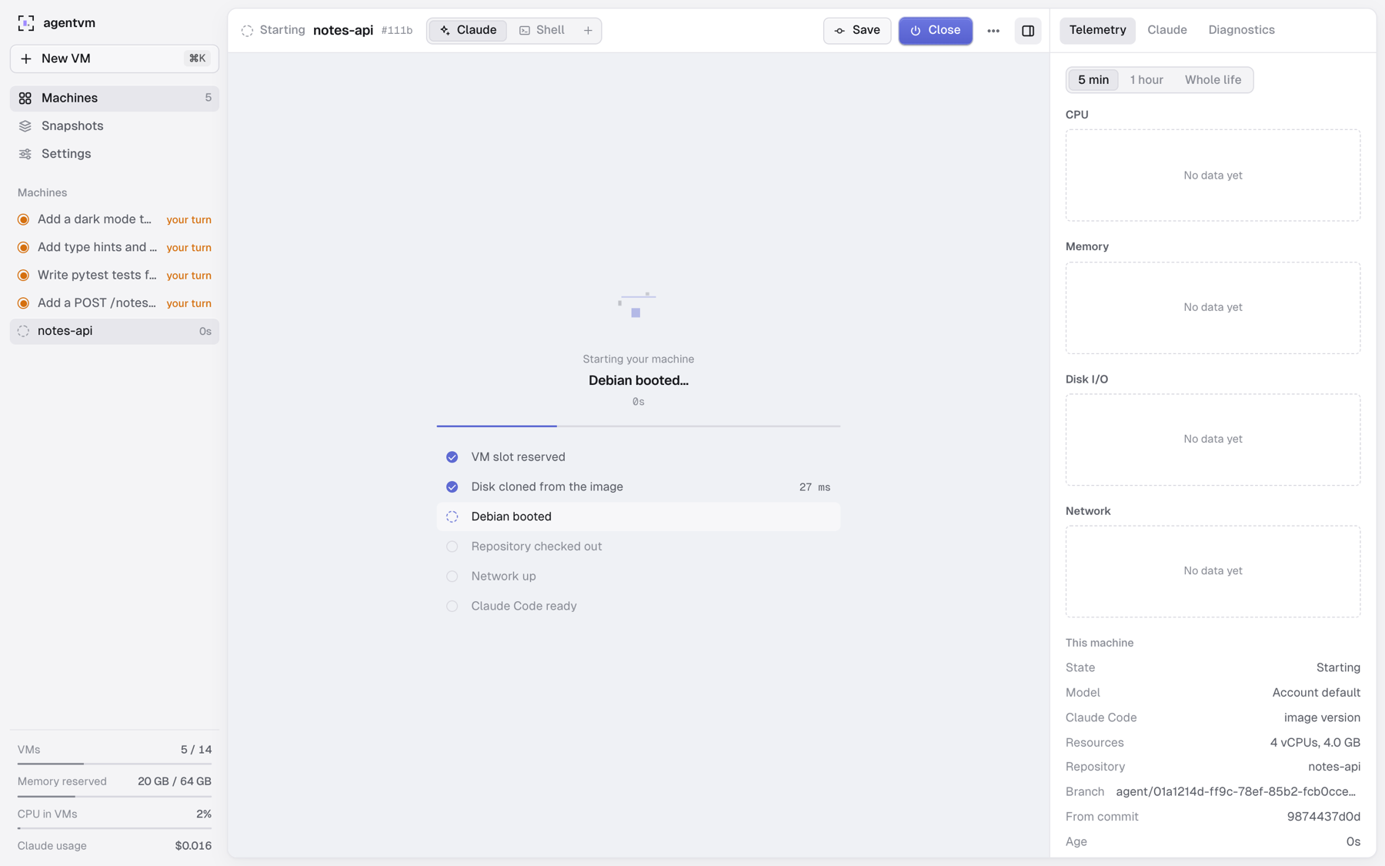The height and width of the screenshot is (866, 1385).
Task: Switch to the Shell tab
Action: (542, 30)
